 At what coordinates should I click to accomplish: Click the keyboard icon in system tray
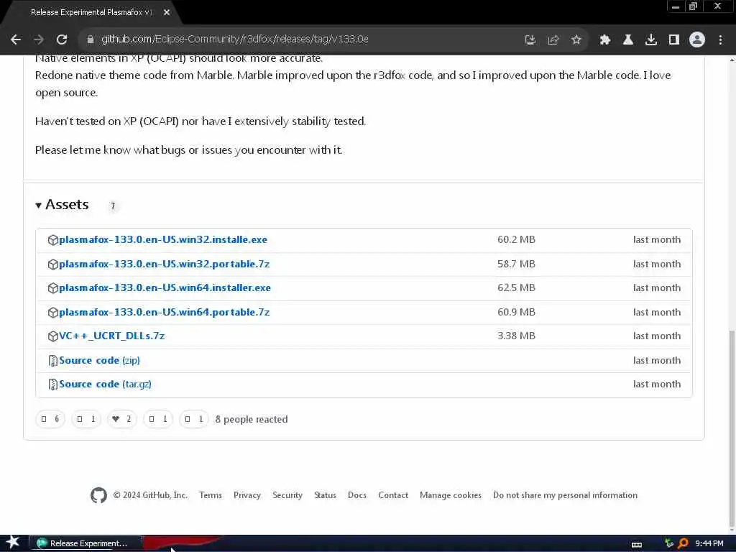click(x=637, y=545)
